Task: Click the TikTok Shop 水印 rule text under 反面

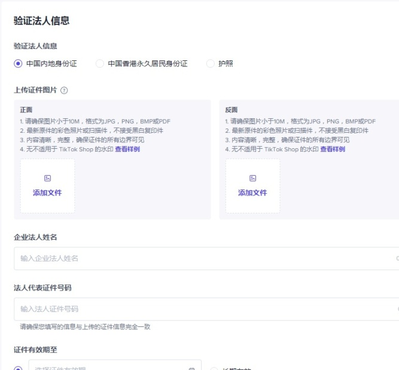Action: 272,149
